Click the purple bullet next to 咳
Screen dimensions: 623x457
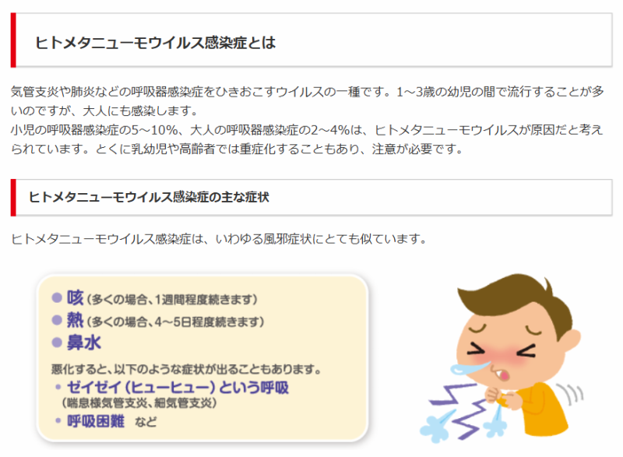[57, 297]
